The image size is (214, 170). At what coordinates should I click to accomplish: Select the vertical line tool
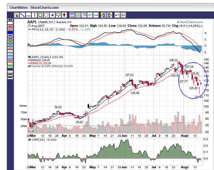click(x=34, y=15)
